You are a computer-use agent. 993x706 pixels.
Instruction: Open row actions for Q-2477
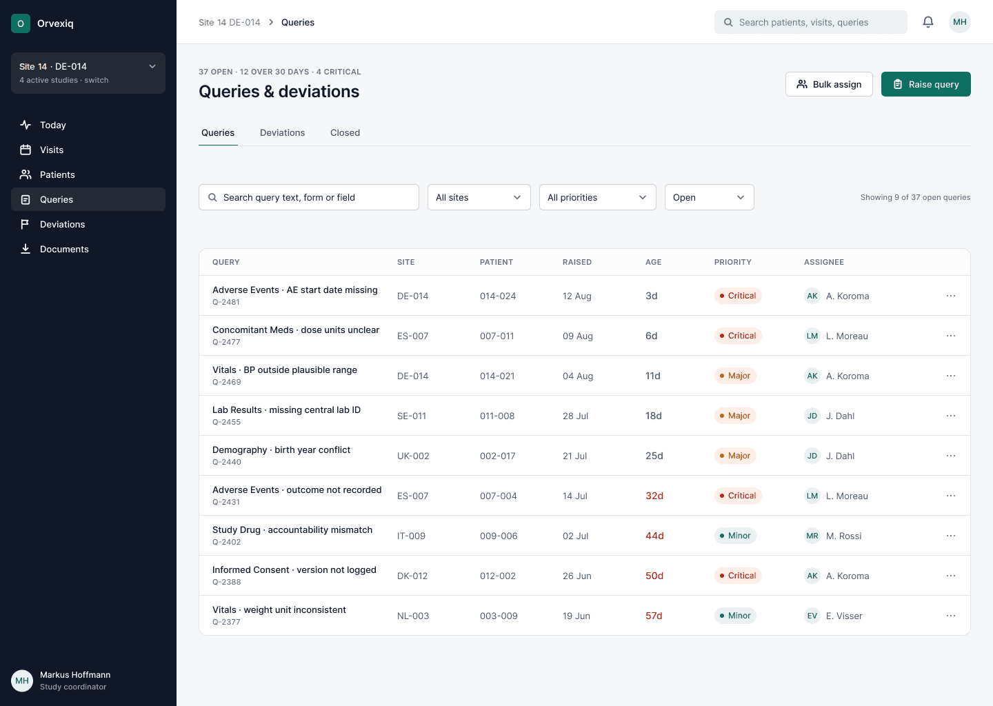click(951, 336)
